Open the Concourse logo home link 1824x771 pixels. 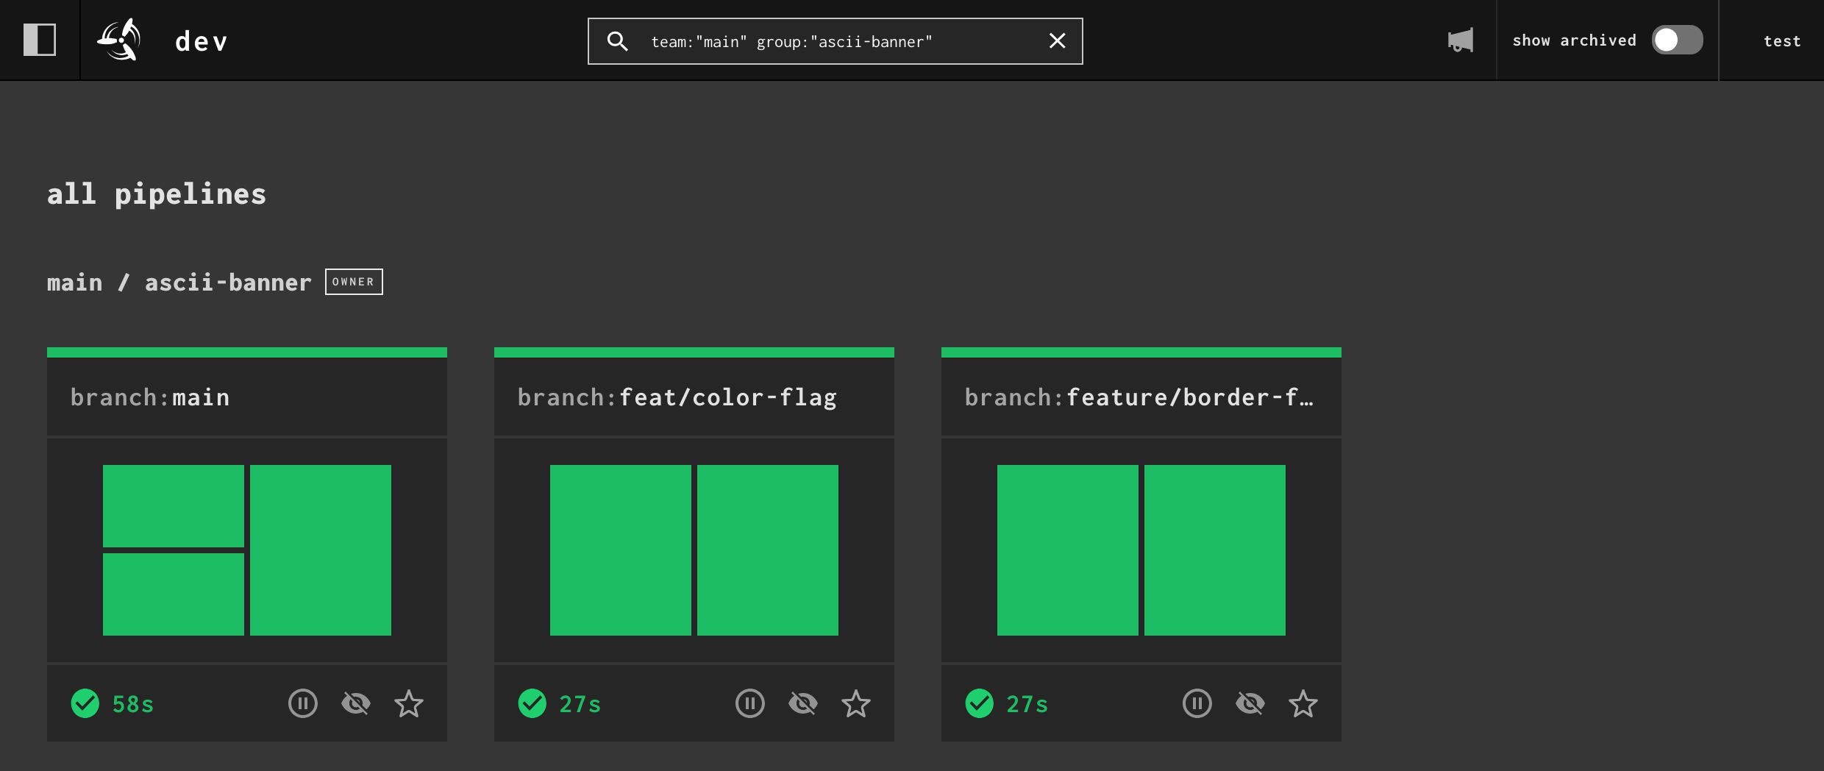pos(118,40)
